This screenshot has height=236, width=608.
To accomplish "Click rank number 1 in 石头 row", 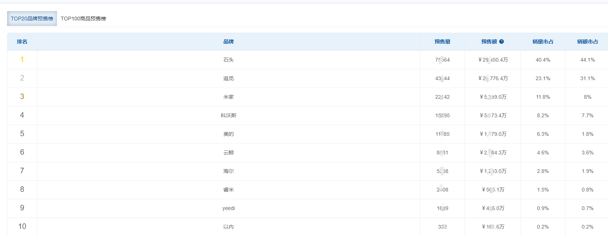I will [22, 59].
